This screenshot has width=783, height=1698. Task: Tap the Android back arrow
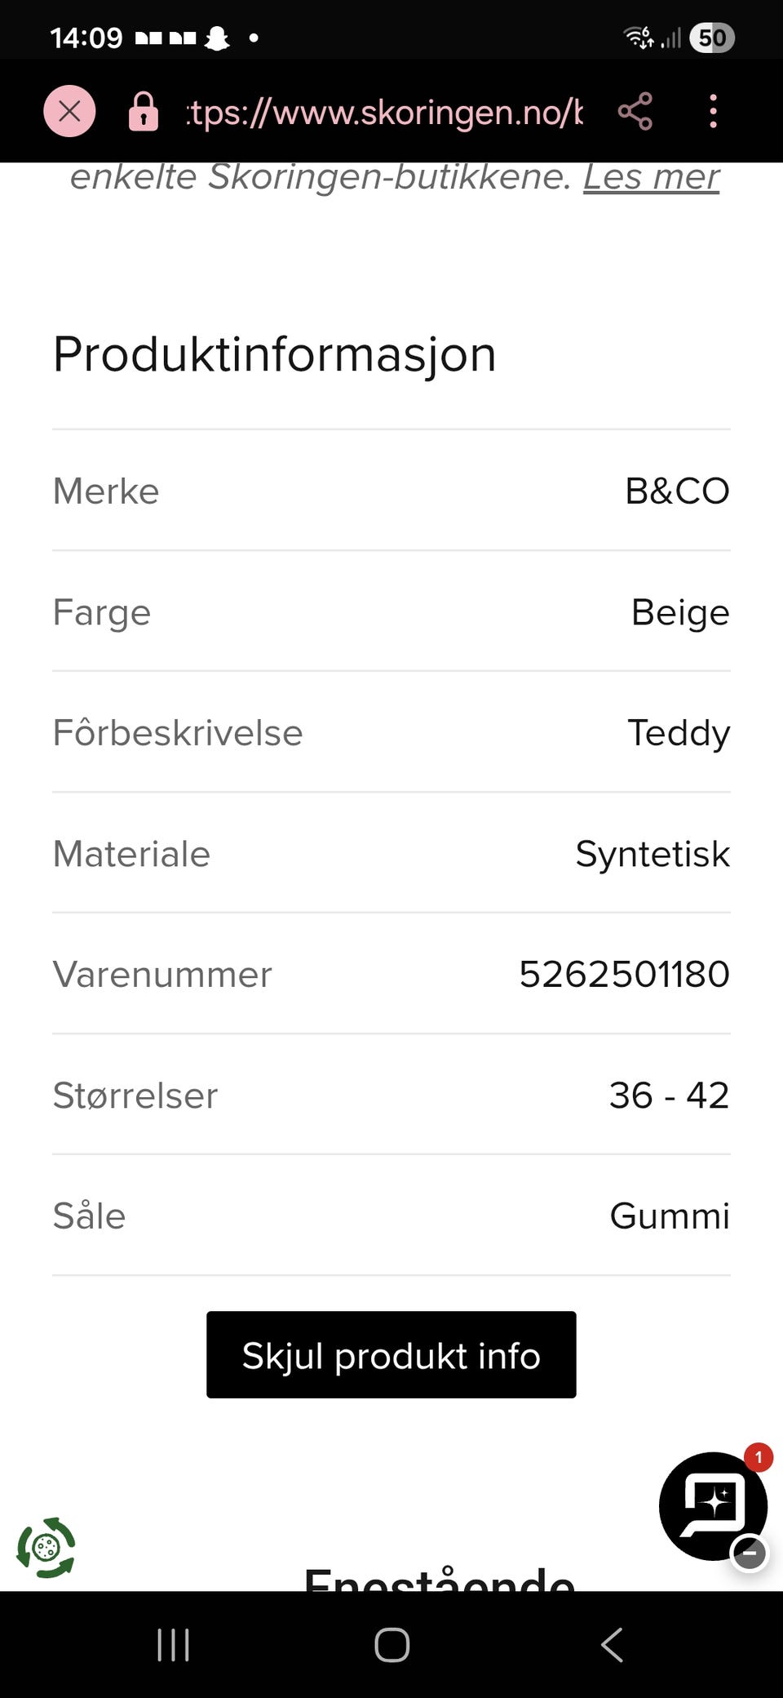click(612, 1645)
